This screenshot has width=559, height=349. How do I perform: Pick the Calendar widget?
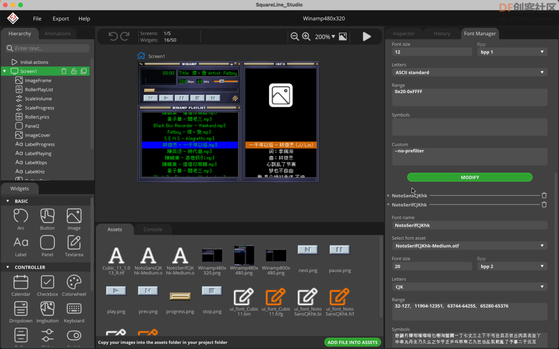21,285
